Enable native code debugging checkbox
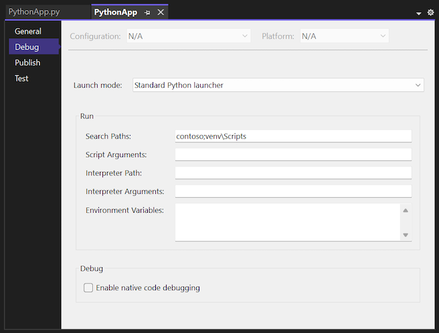 pyautogui.click(x=88, y=288)
